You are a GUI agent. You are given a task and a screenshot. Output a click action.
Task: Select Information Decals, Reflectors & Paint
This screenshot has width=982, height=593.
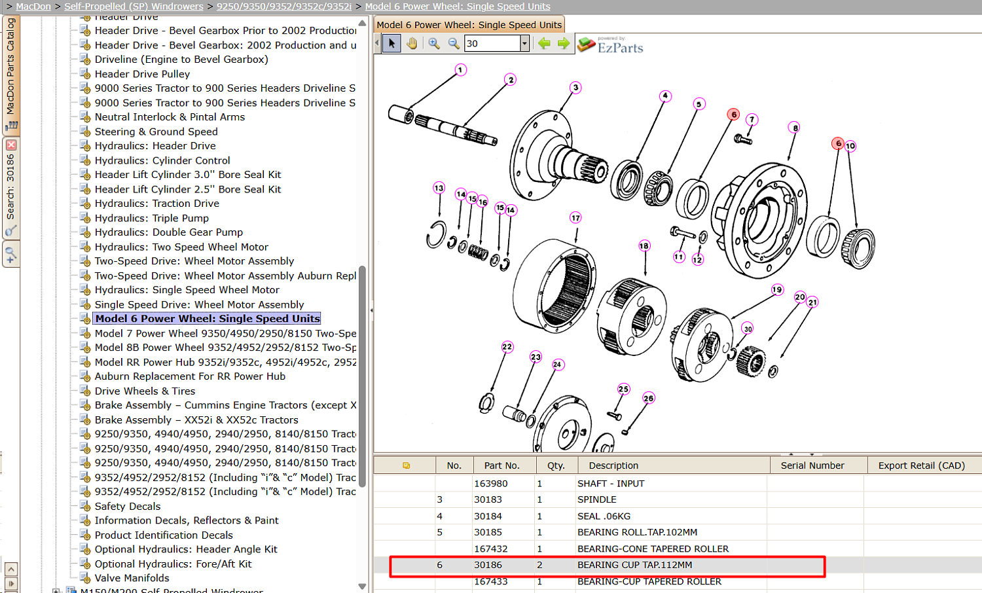[x=187, y=520]
